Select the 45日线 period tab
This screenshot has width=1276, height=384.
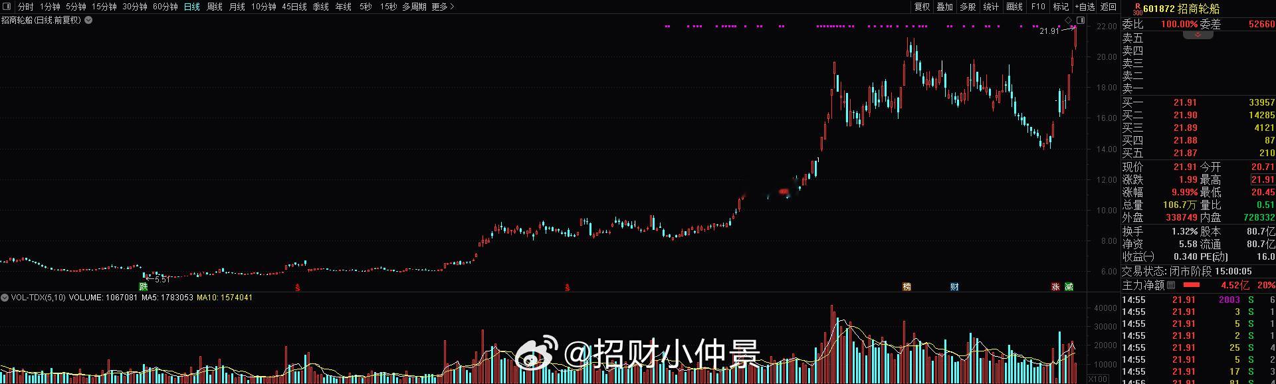click(x=294, y=7)
